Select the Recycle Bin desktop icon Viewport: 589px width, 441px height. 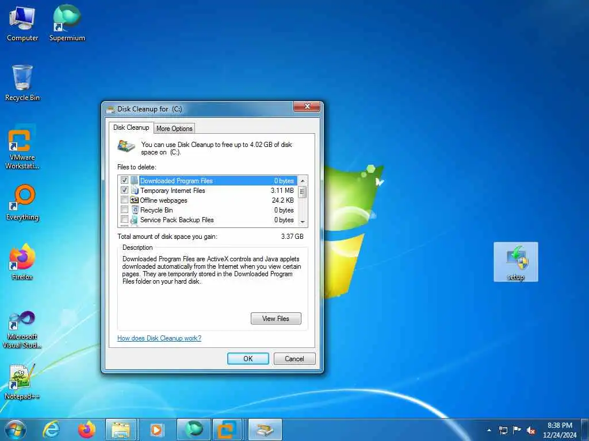[x=22, y=83]
